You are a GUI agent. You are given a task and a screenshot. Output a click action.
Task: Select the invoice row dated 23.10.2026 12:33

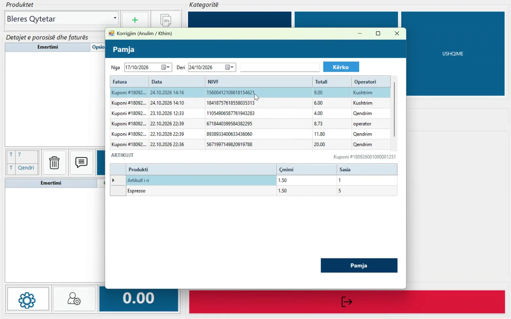pyautogui.click(x=250, y=113)
